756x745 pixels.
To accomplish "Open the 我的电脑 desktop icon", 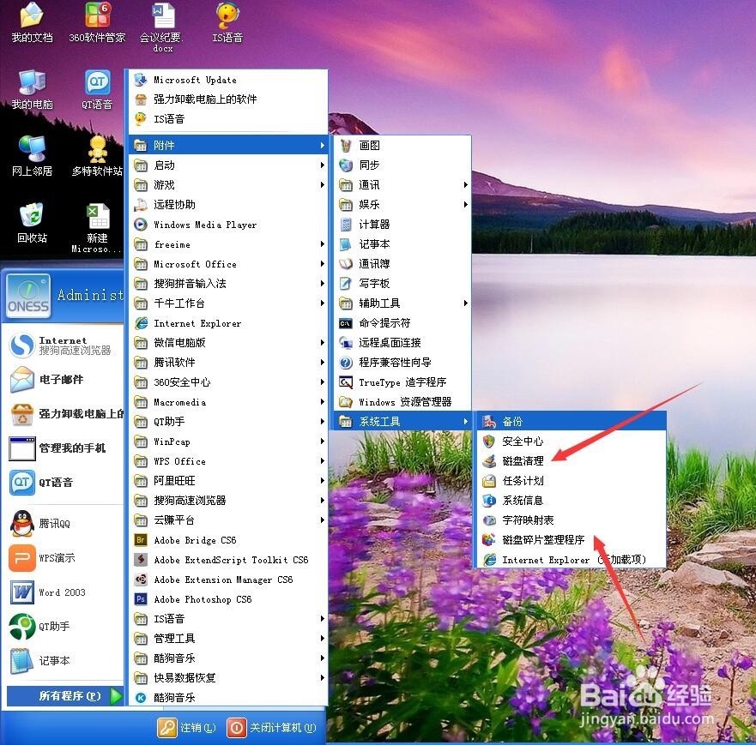I will coord(32,90).
